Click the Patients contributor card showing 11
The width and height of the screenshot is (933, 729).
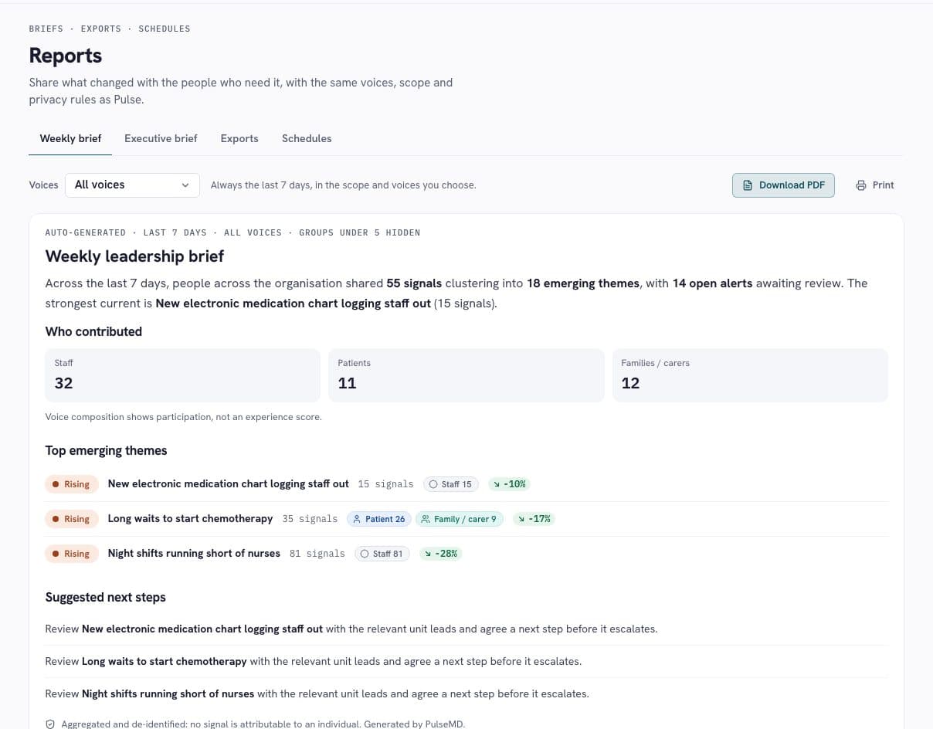466,375
